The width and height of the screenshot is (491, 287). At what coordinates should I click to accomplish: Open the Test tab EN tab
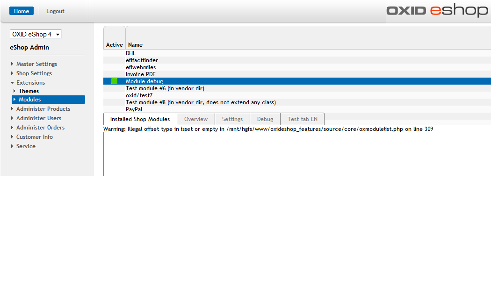tap(302, 119)
